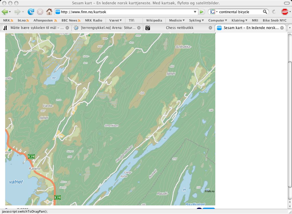This screenshot has height=214, width=292.
Task: Open the Bike Snob NYC bookmark
Action: (274, 20)
